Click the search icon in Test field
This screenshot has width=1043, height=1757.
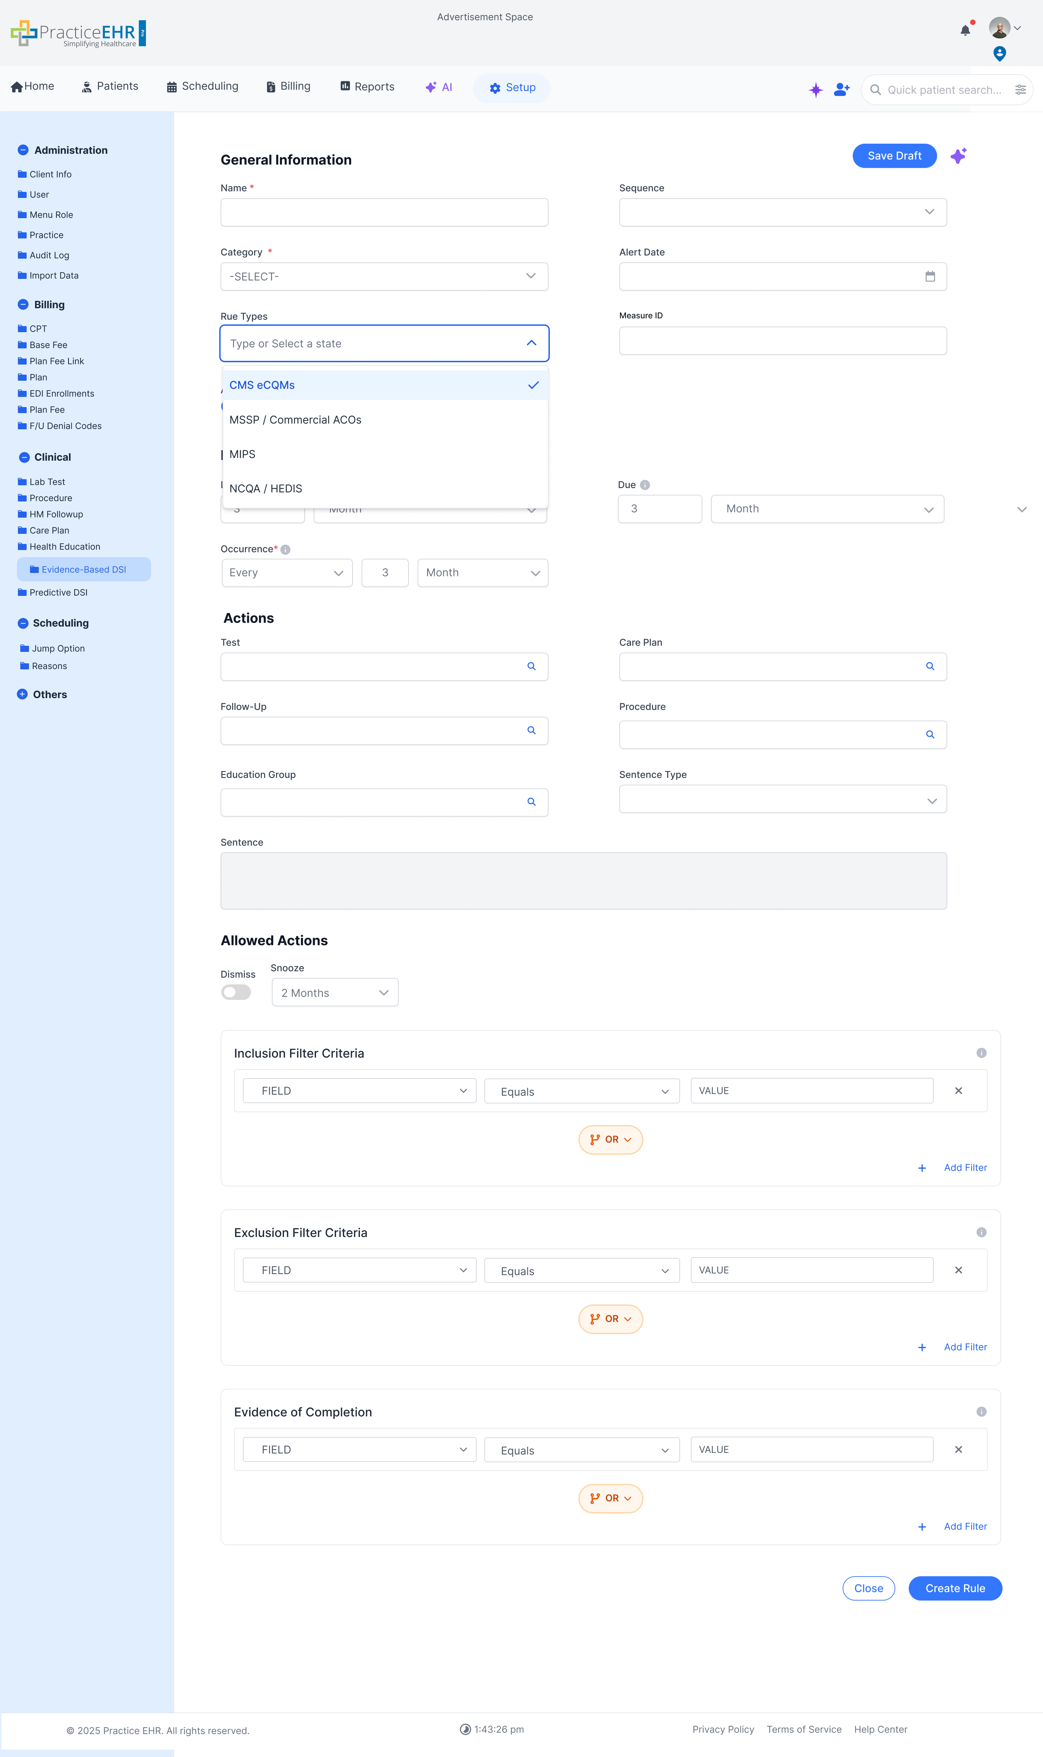click(x=531, y=666)
